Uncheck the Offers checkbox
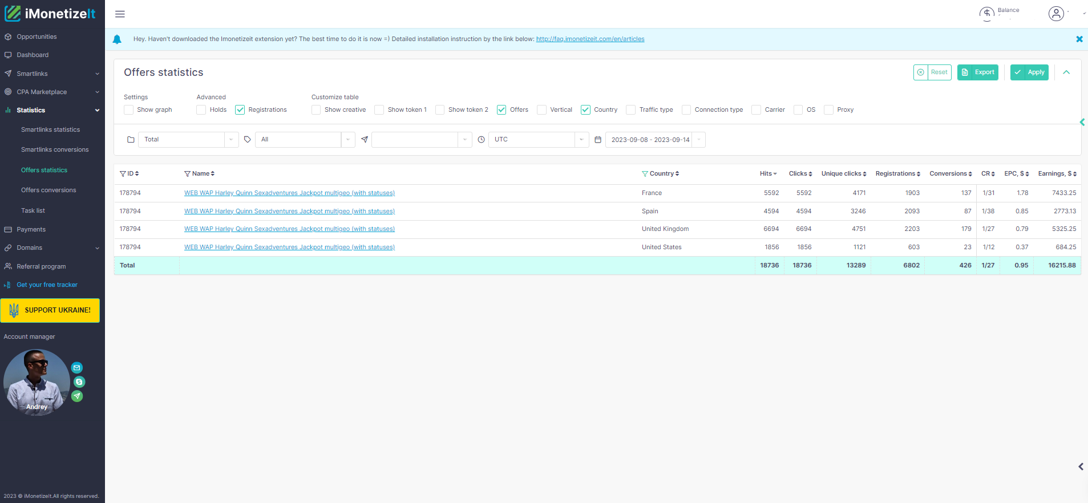This screenshot has width=1088, height=503. [501, 110]
